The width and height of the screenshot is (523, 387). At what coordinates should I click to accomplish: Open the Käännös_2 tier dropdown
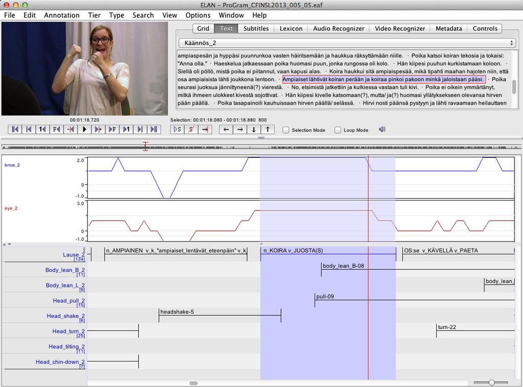tap(347, 43)
